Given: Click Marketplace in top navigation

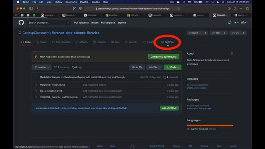Looking at the screenshot, I should coord(108,23).
